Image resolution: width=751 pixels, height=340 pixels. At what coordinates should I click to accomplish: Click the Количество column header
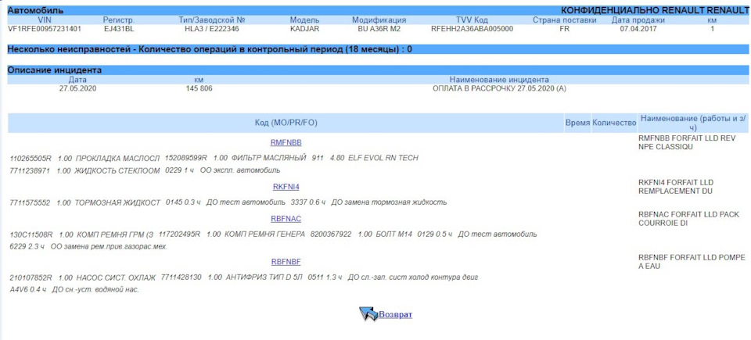(614, 123)
